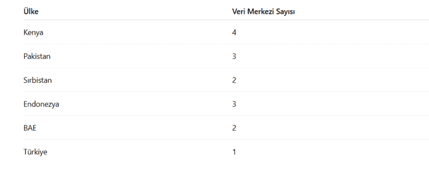The width and height of the screenshot is (429, 172).
Task: Click the Ülke column header
Action: click(31, 12)
